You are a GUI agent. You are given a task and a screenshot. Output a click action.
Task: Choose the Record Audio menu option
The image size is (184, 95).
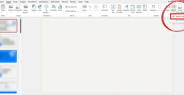[x=180, y=21]
